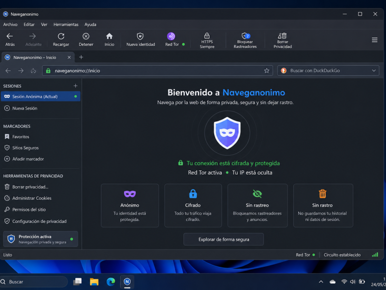Expand the search engine dropdown arrow
The width and height of the screenshot is (386, 290).
pos(374,71)
